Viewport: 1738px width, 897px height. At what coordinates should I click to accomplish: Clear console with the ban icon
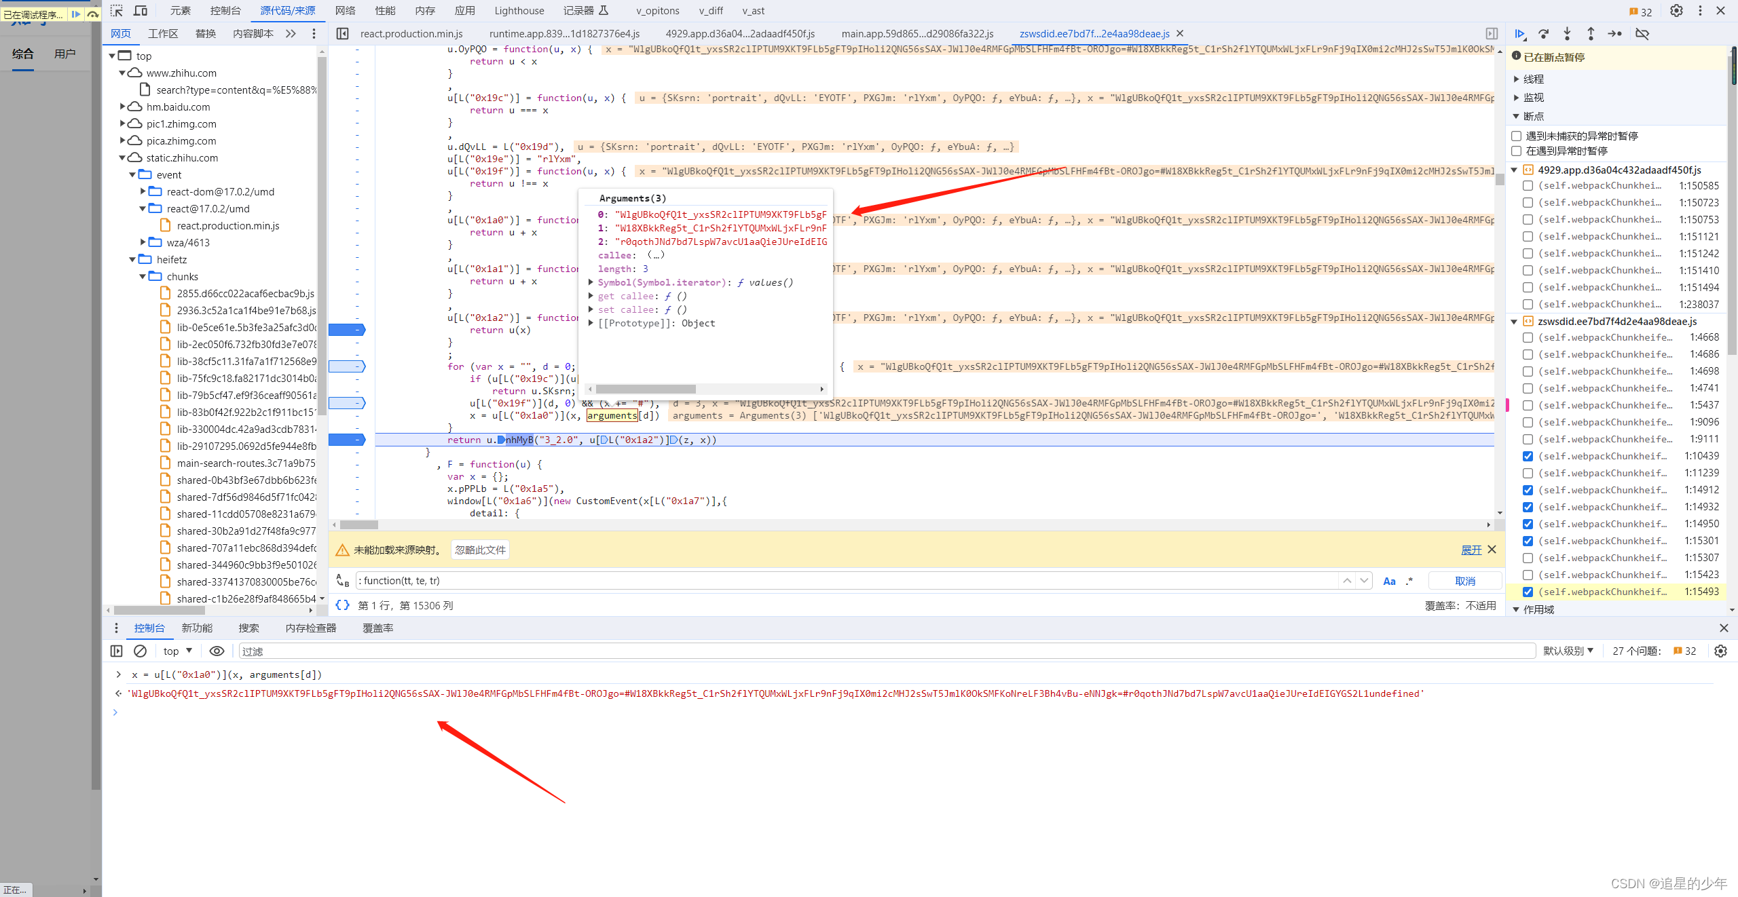click(140, 651)
